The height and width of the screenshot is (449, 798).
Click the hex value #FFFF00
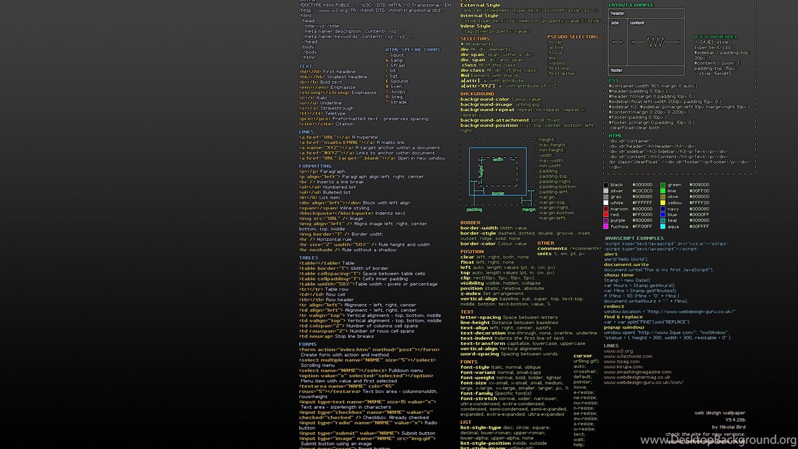click(x=699, y=203)
